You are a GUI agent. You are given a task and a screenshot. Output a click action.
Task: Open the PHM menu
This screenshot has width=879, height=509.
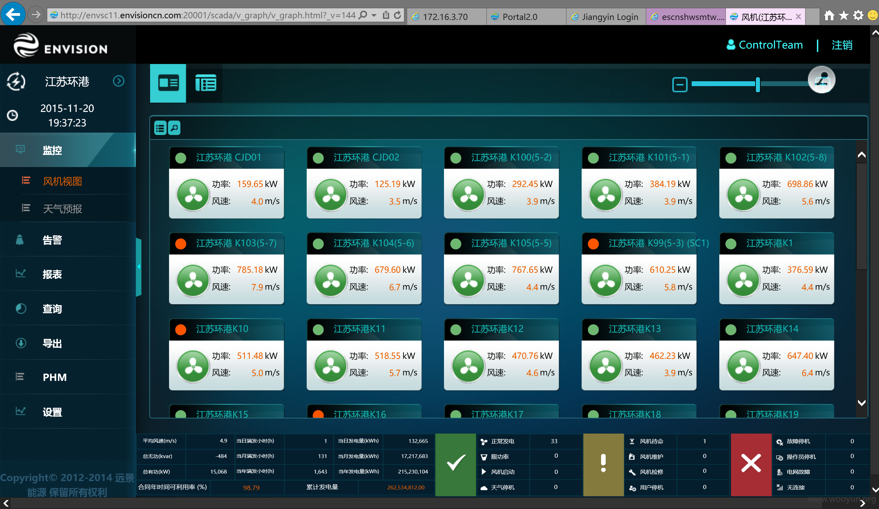point(68,377)
